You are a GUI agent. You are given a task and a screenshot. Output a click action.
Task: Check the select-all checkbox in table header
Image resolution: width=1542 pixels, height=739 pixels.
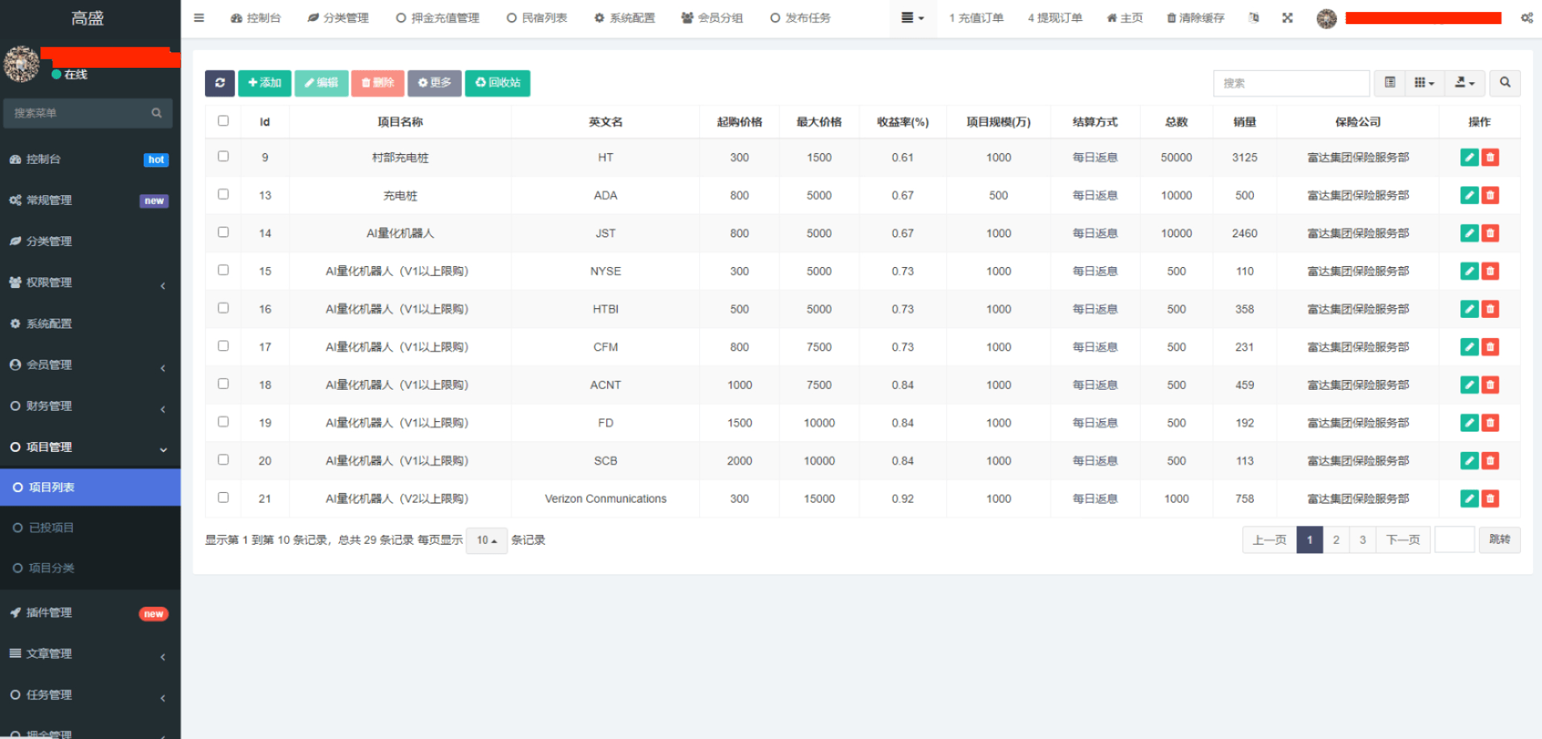tap(224, 121)
